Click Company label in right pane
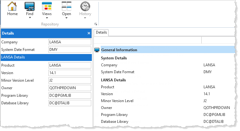This screenshot has height=131, width=240. [109, 65]
